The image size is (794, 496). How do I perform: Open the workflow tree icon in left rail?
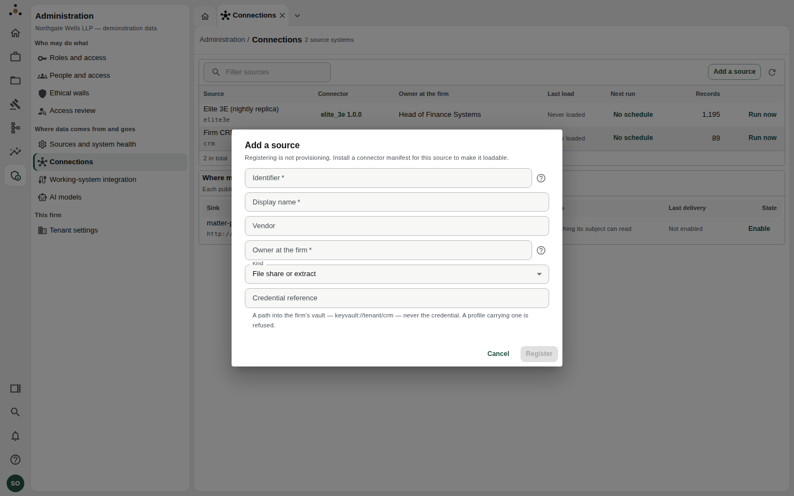click(x=15, y=128)
